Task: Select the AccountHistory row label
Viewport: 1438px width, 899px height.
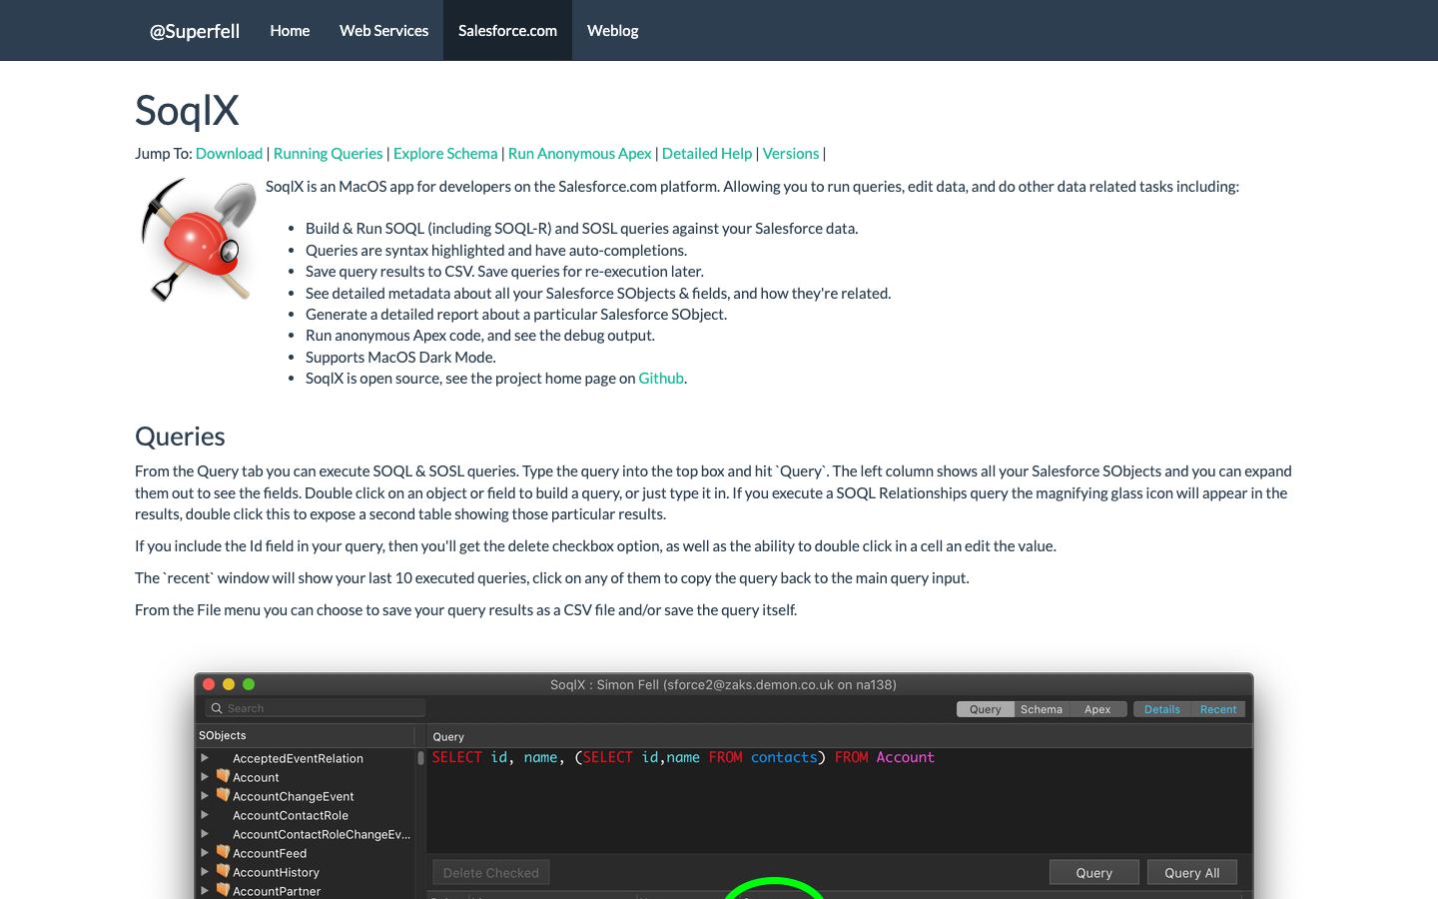Action: tap(276, 873)
